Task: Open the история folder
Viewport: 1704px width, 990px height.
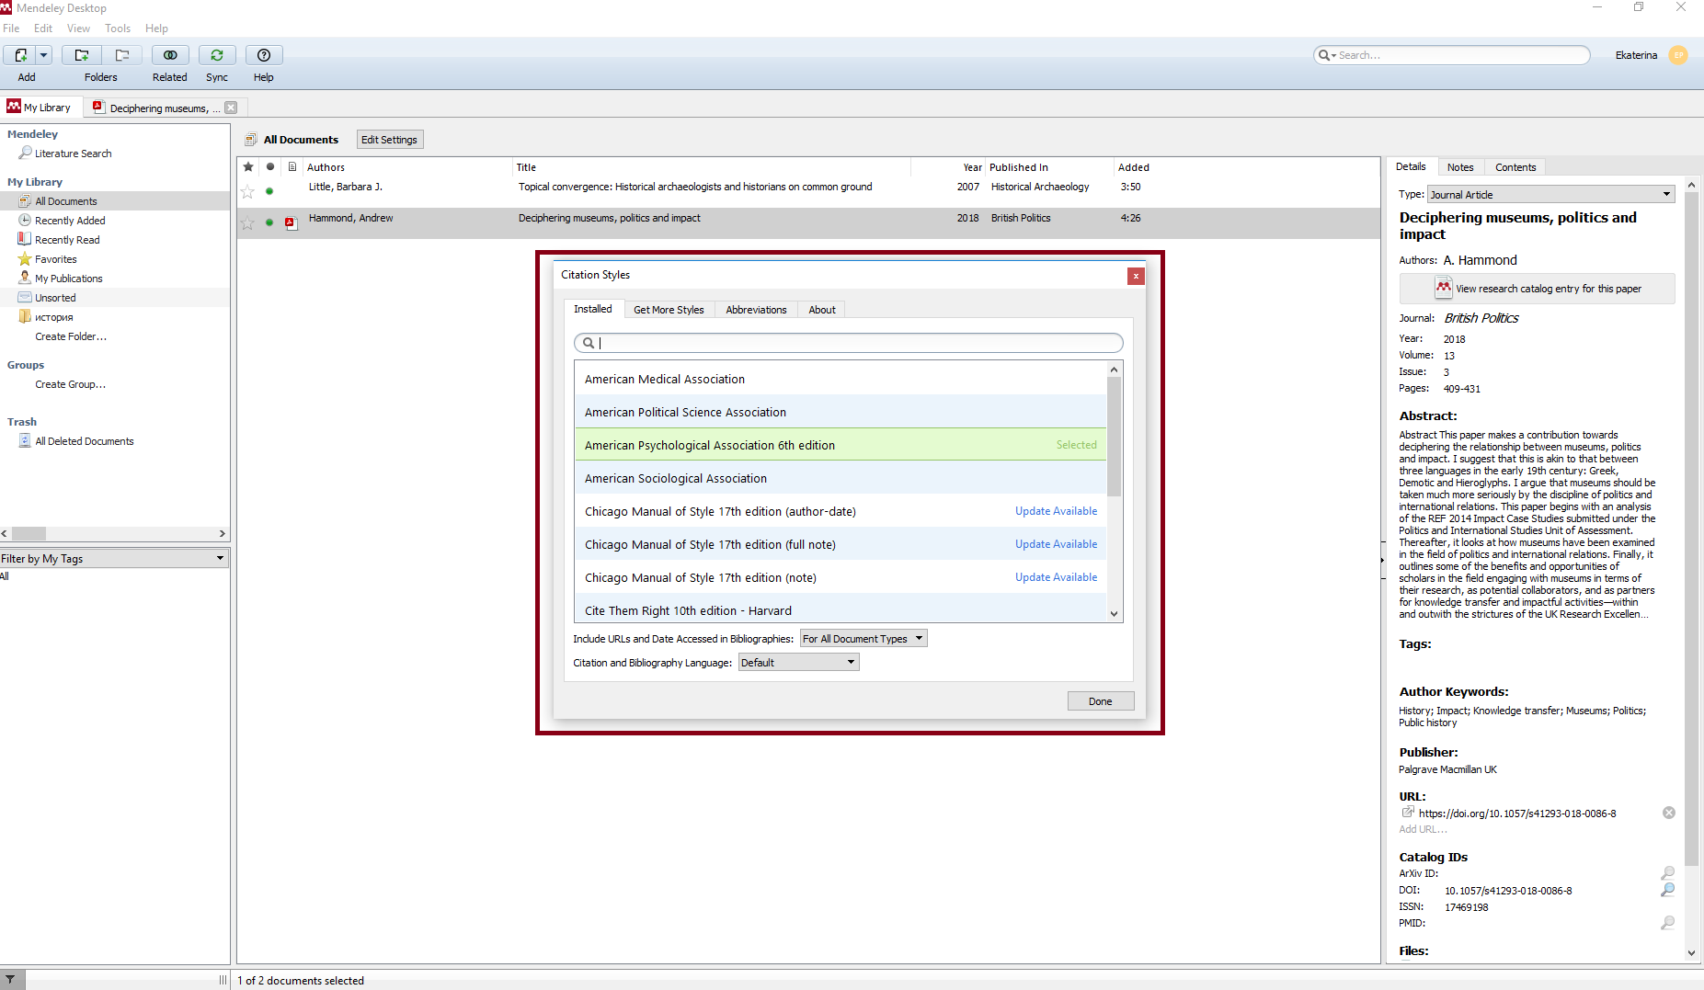Action: click(x=53, y=317)
